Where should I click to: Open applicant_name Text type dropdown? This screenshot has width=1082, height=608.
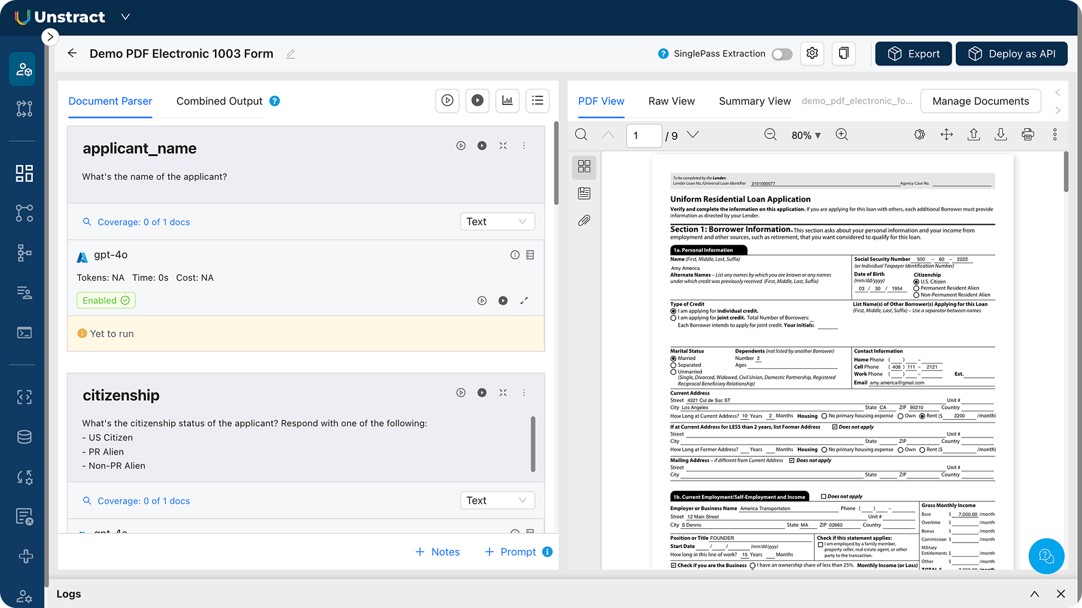[497, 222]
